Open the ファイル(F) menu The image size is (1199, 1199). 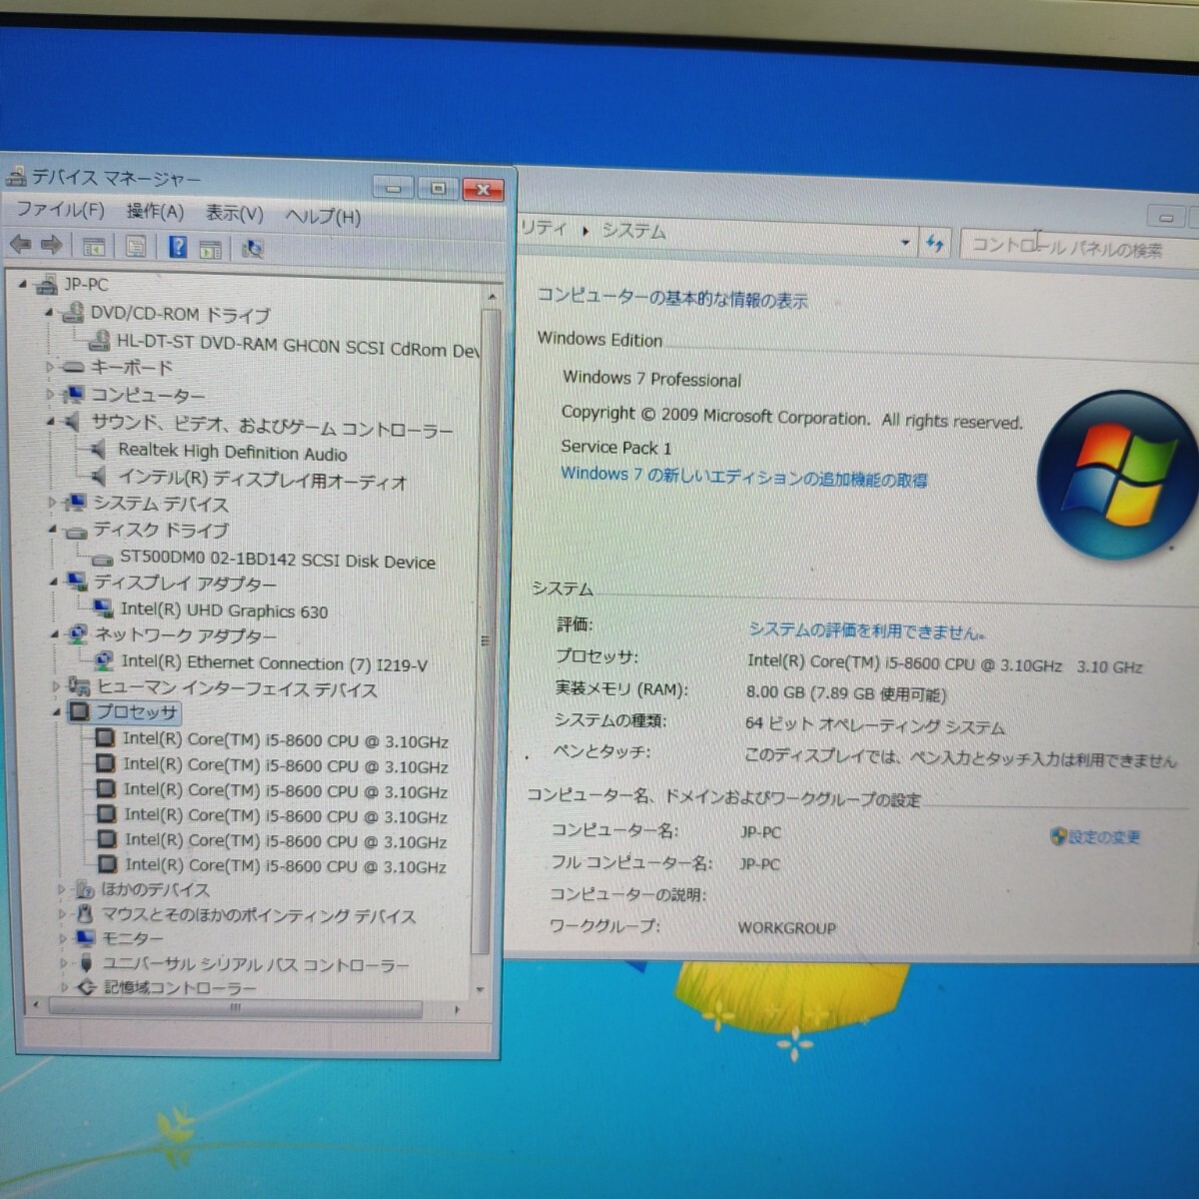point(60,209)
